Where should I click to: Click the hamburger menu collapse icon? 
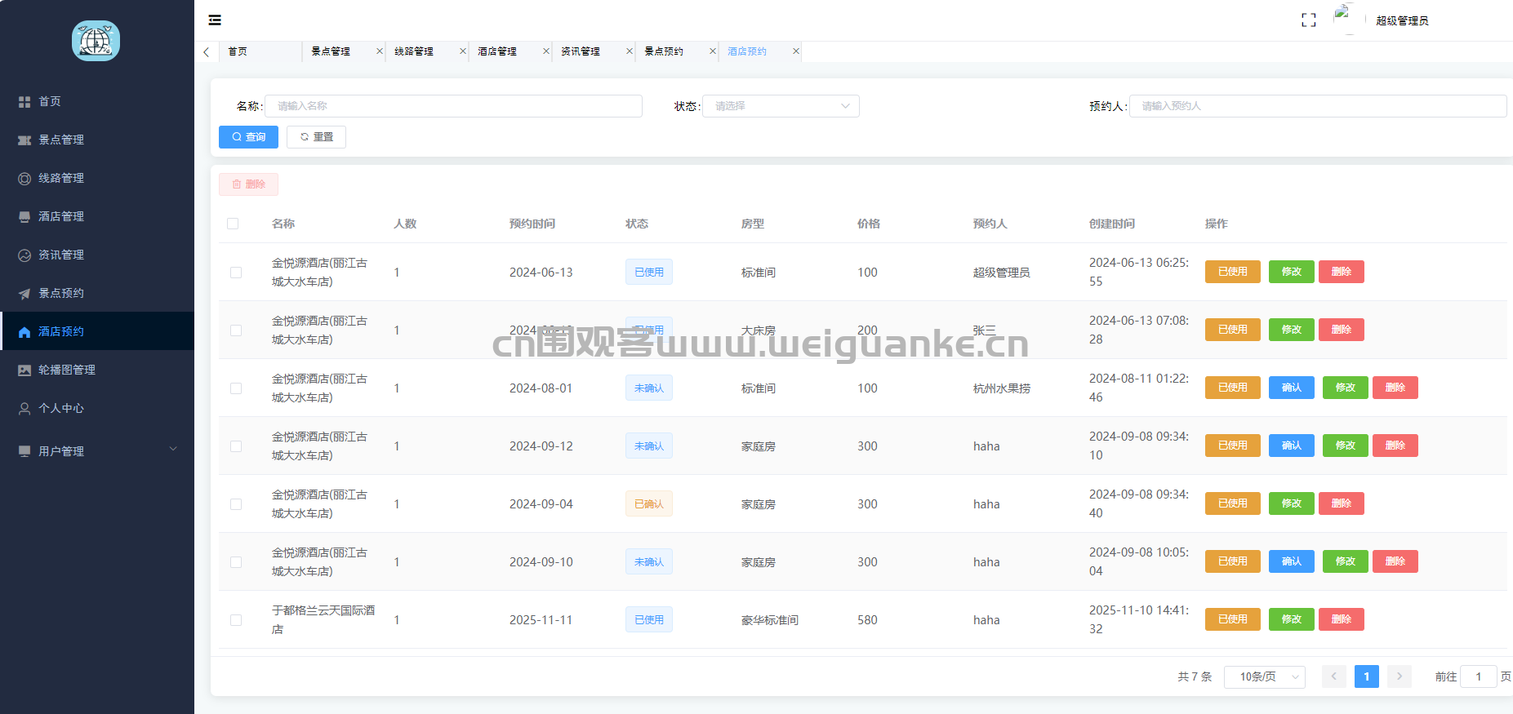(x=215, y=20)
